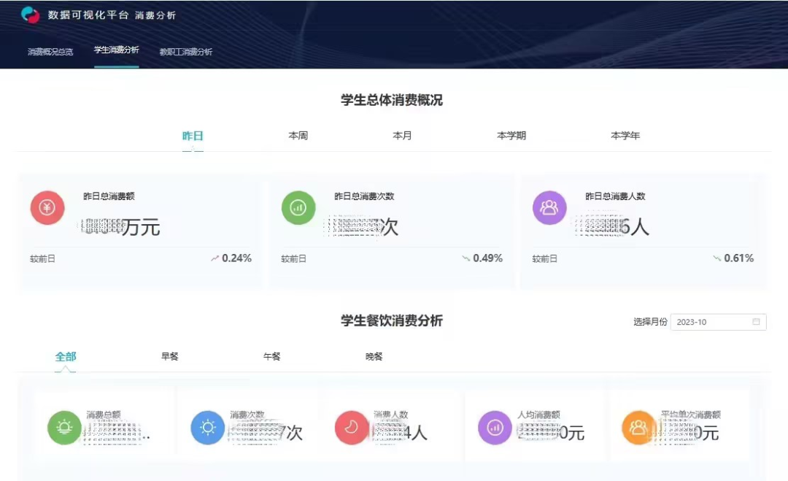Viewport: 788px width, 481px height.
Task: Click the 昨日总消费额 red yen icon
Action: click(46, 207)
